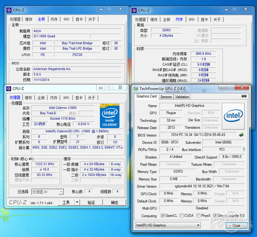Click the GPU-Z screenshot camera icon
This screenshot has width=257, height=237.
[x=244, y=97]
